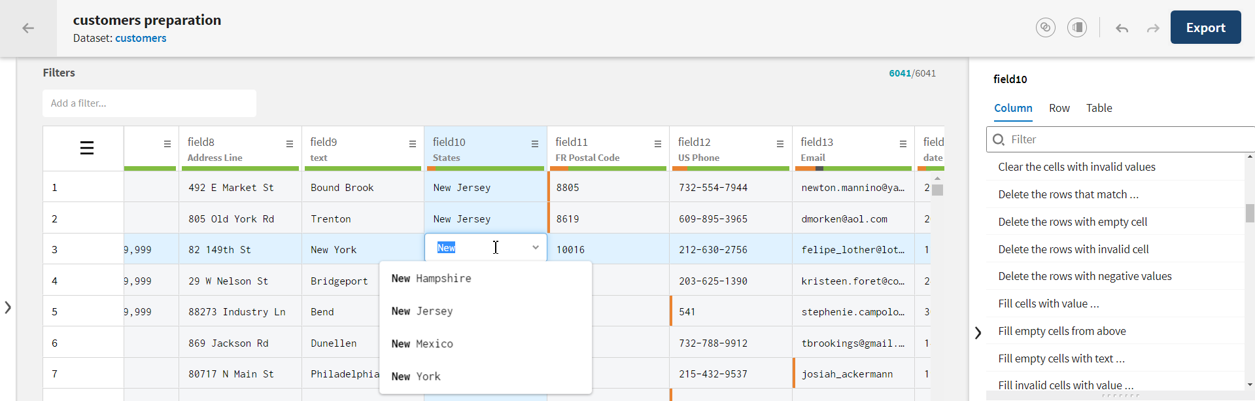The width and height of the screenshot is (1255, 401).
Task: Open field8 column hamburger menu
Action: (x=290, y=144)
